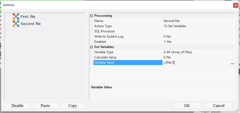Screen dimensions: 240x113
Task: Select the Second file tree label
Action: click(x=31, y=24)
